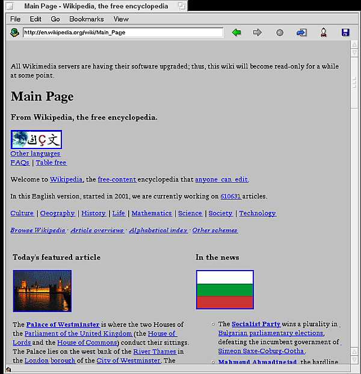
Task: Click the Bulgarian flag image
Action: pos(225,290)
